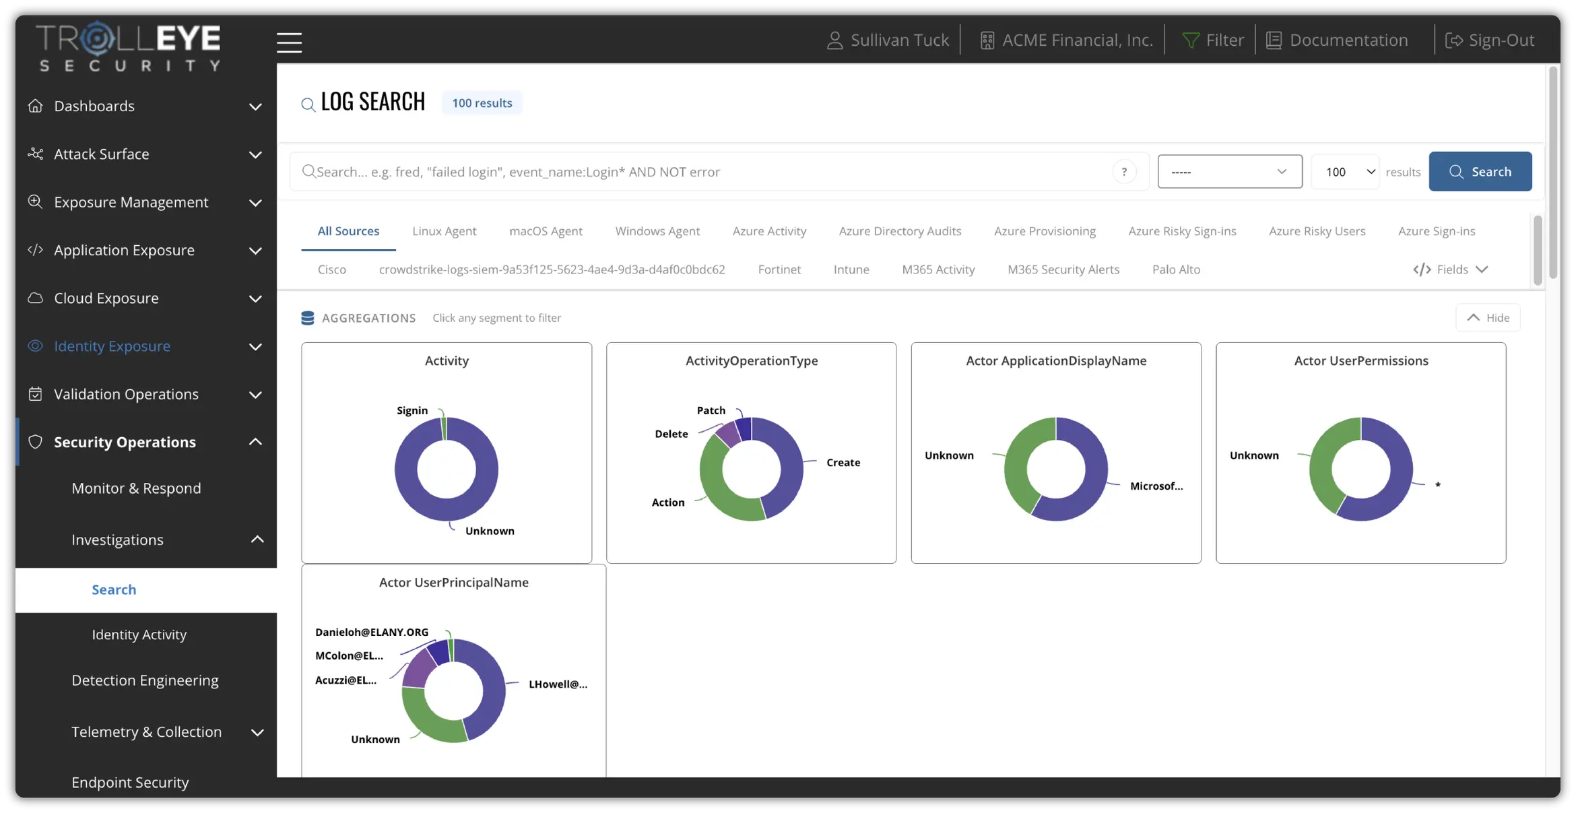This screenshot has width=1576, height=813.
Task: Open Monitor & Respond in sidebar
Action: coord(136,488)
